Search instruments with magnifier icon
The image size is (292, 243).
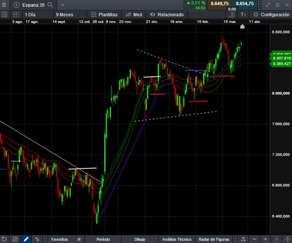pos(50,5)
